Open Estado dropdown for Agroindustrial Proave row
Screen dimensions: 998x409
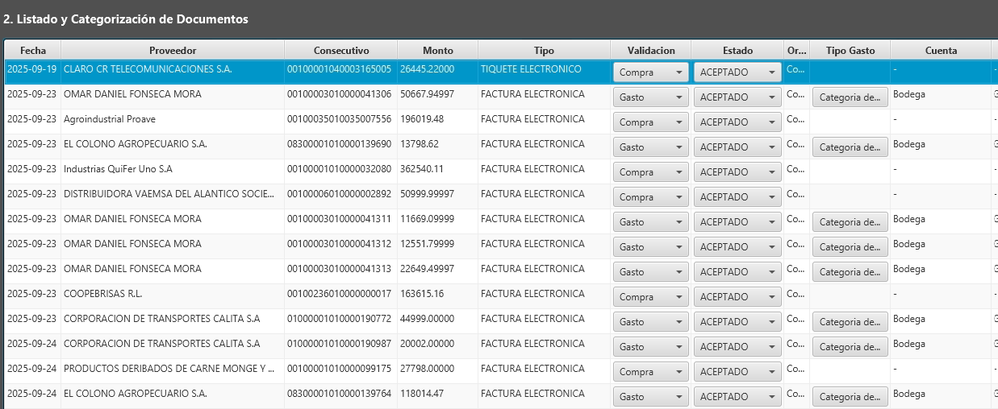point(737,122)
